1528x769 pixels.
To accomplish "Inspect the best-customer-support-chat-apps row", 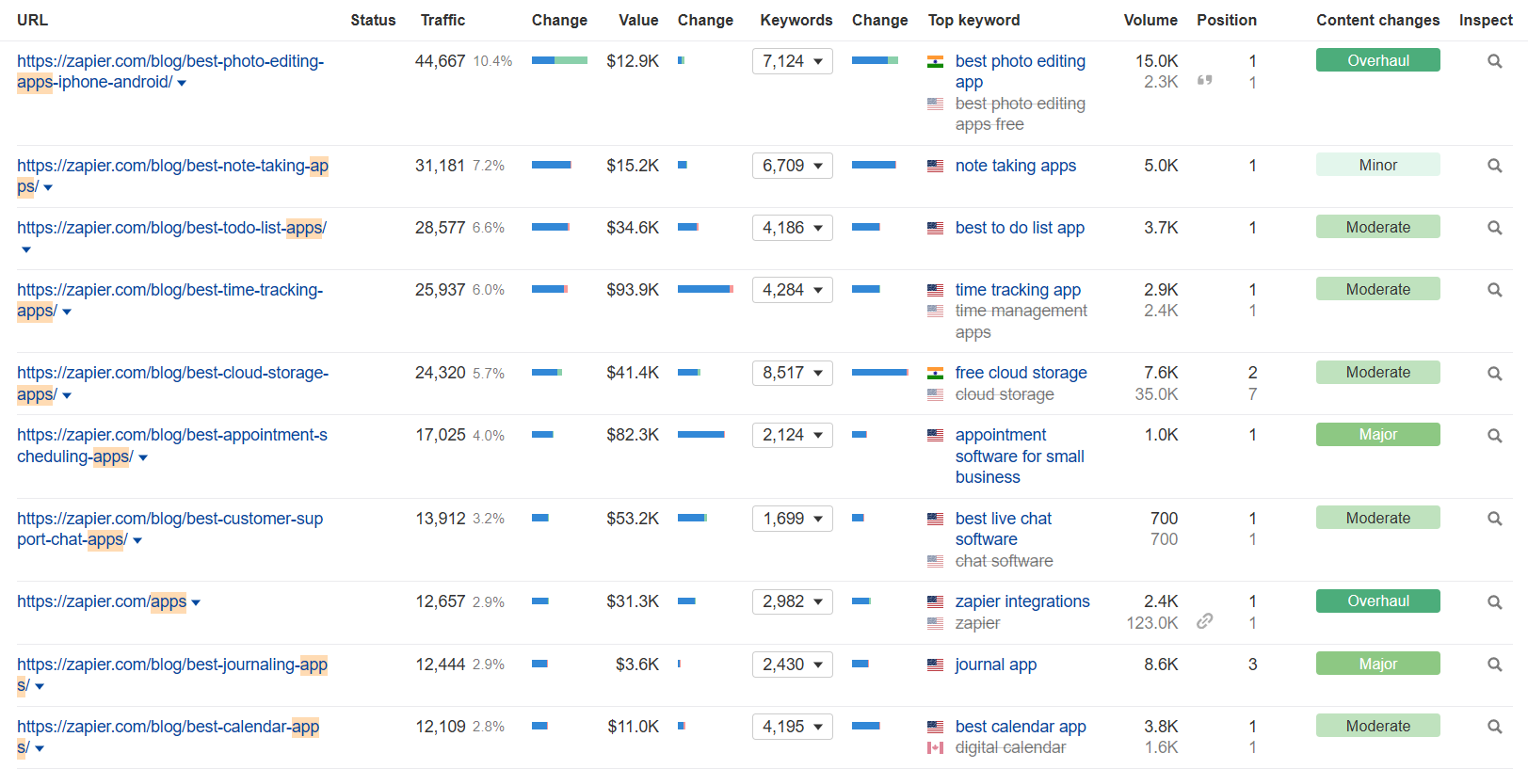I will (x=1494, y=519).
